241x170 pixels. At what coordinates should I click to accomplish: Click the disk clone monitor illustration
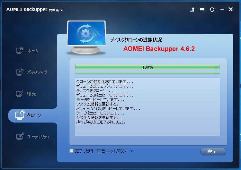[86, 38]
